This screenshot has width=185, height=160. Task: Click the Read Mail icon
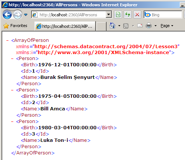tap(140, 26)
